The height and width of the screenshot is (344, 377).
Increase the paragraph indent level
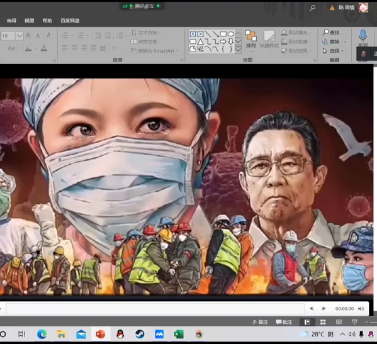(x=108, y=36)
